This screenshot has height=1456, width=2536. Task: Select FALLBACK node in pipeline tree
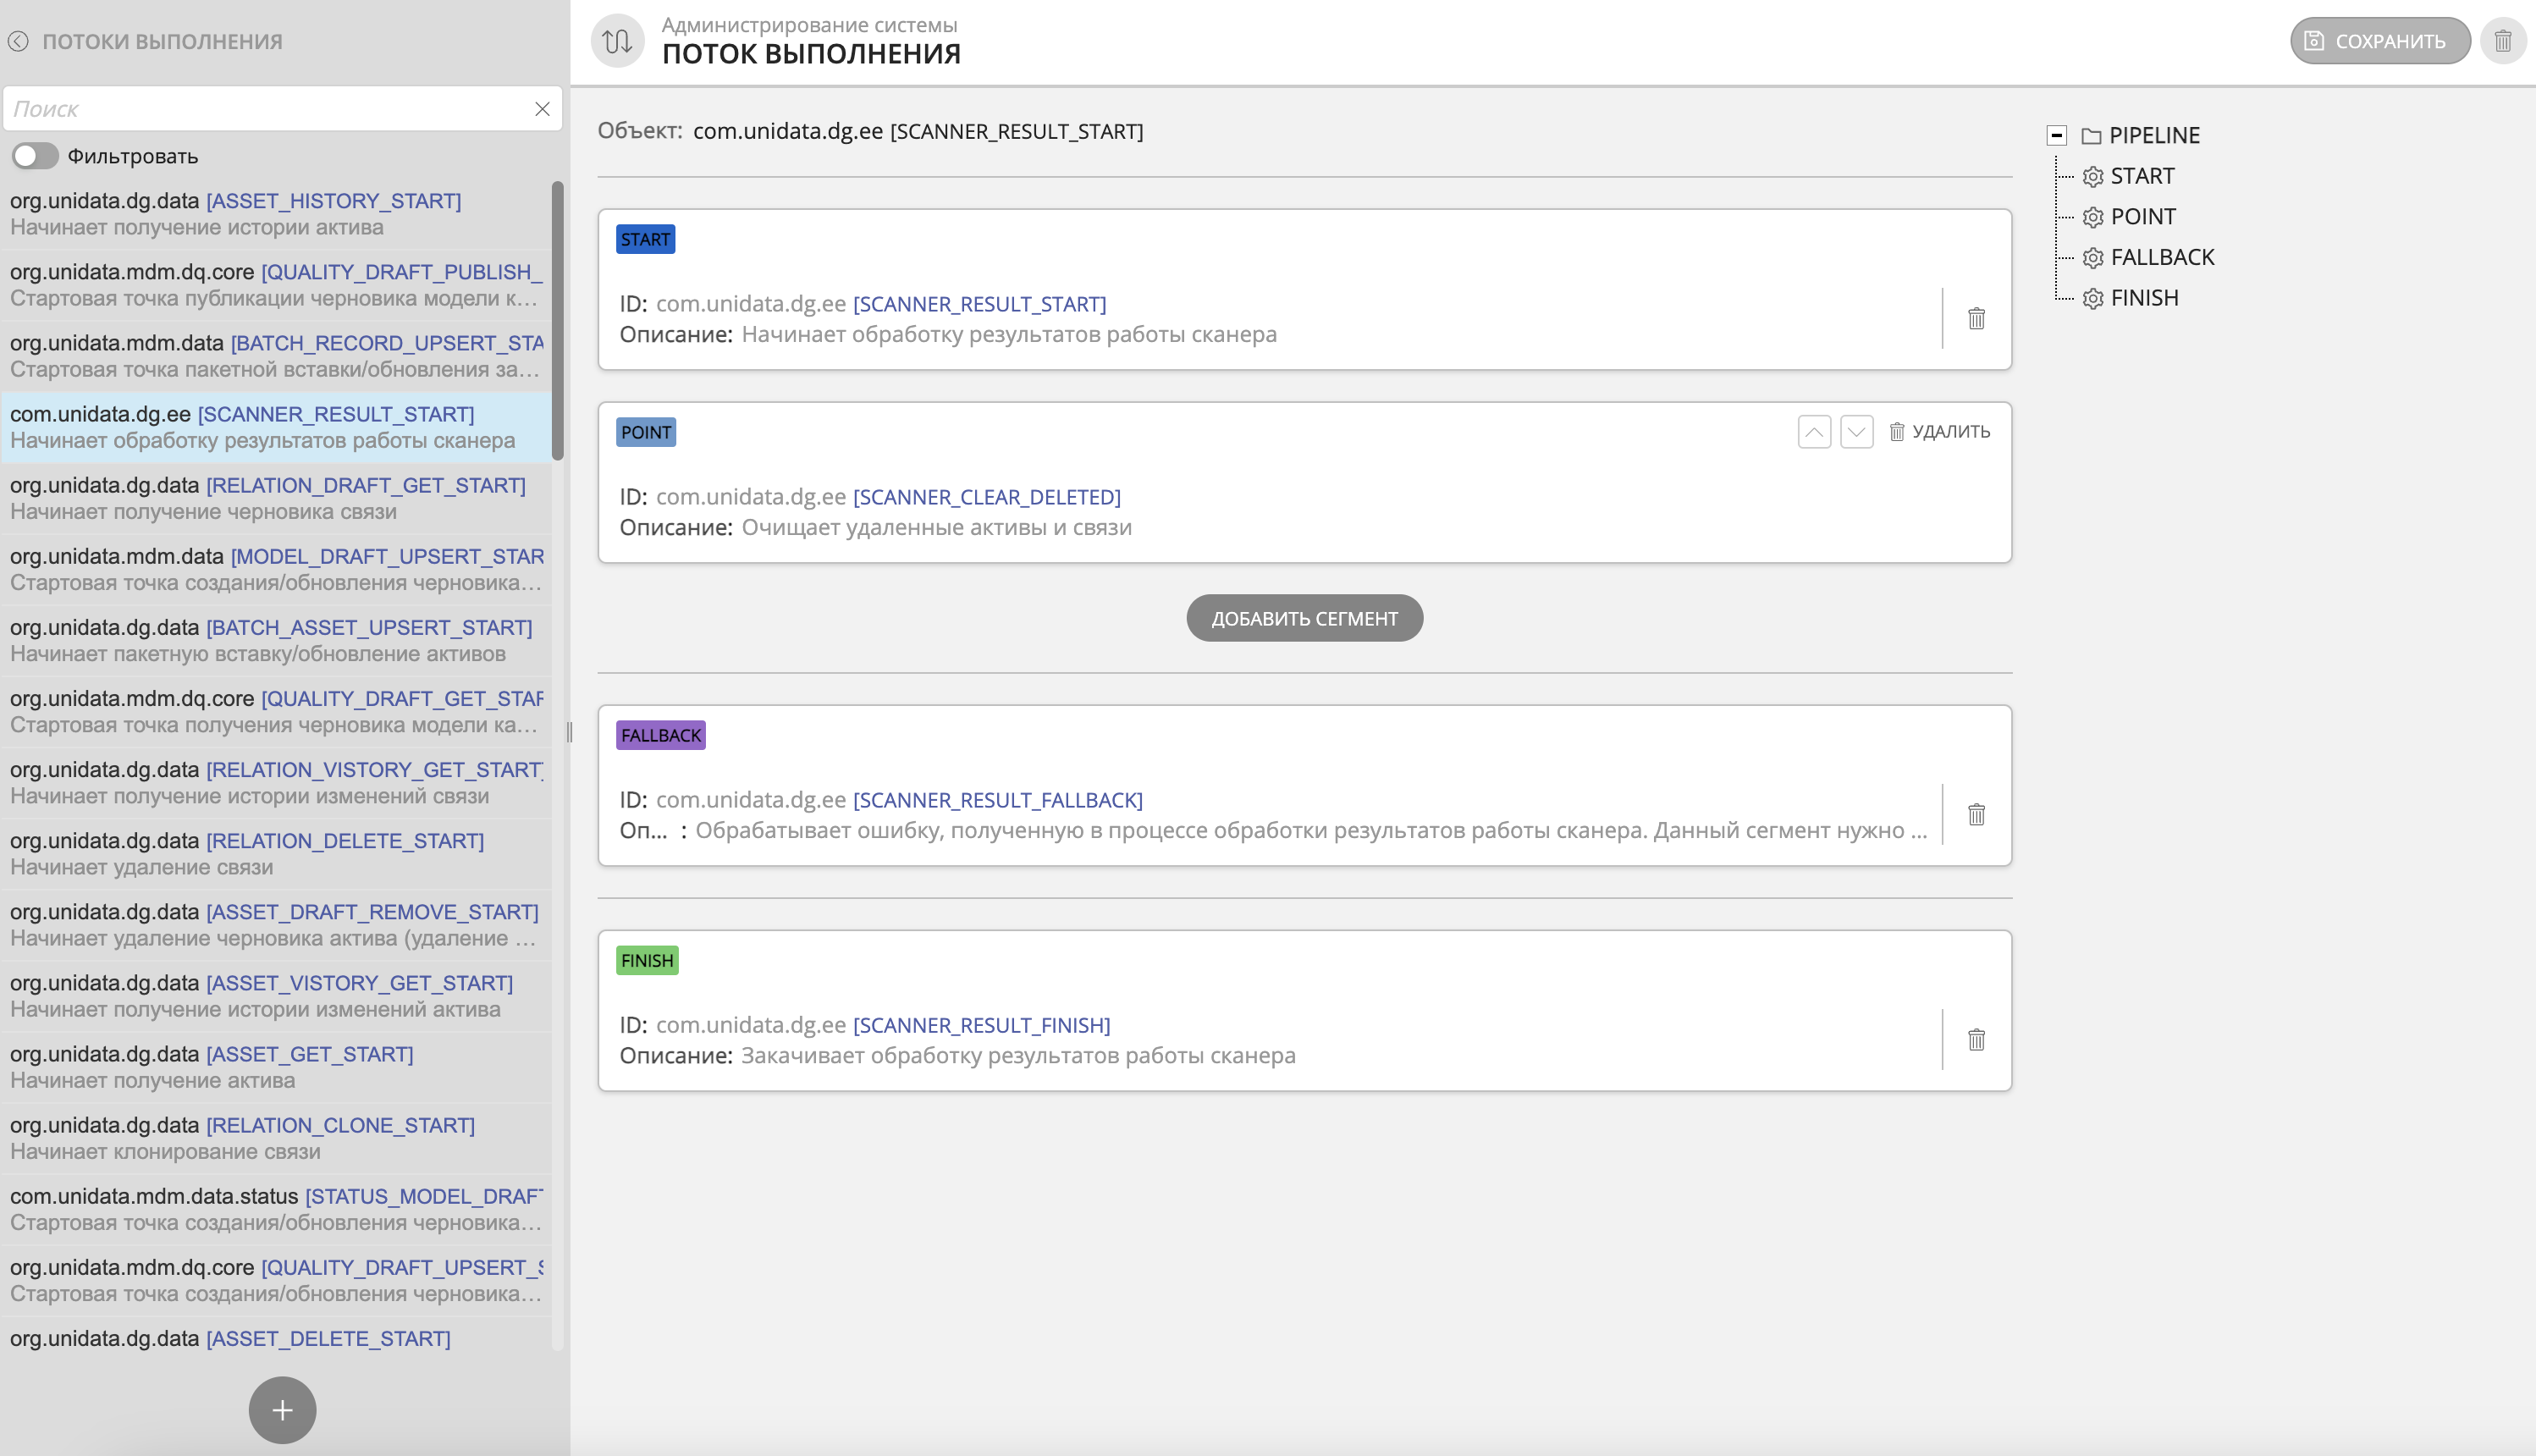coord(2161,257)
